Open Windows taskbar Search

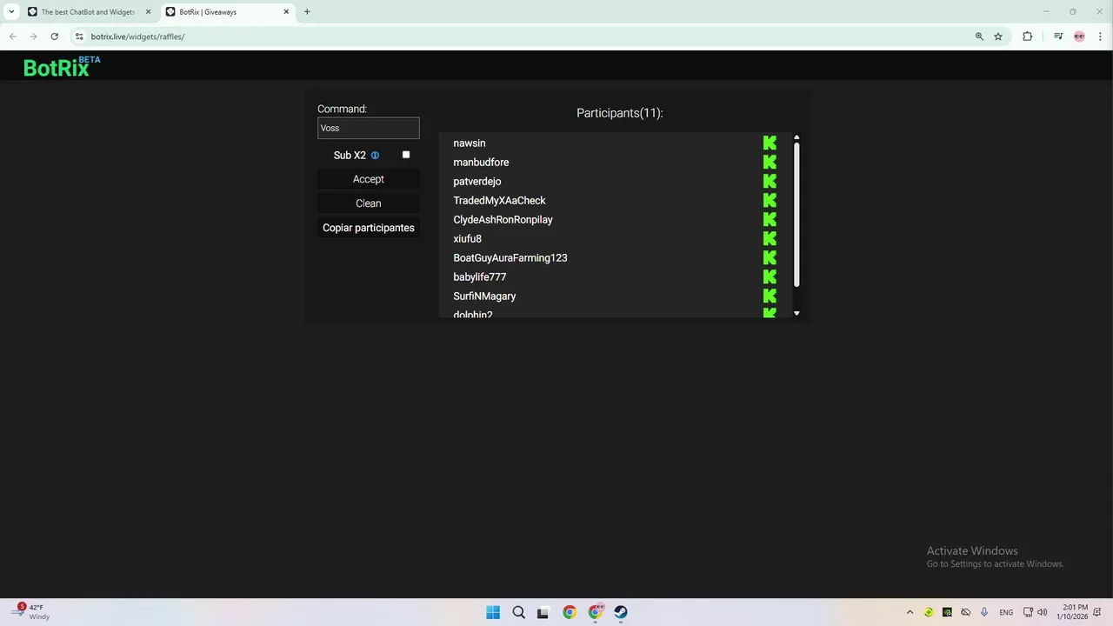click(x=518, y=612)
